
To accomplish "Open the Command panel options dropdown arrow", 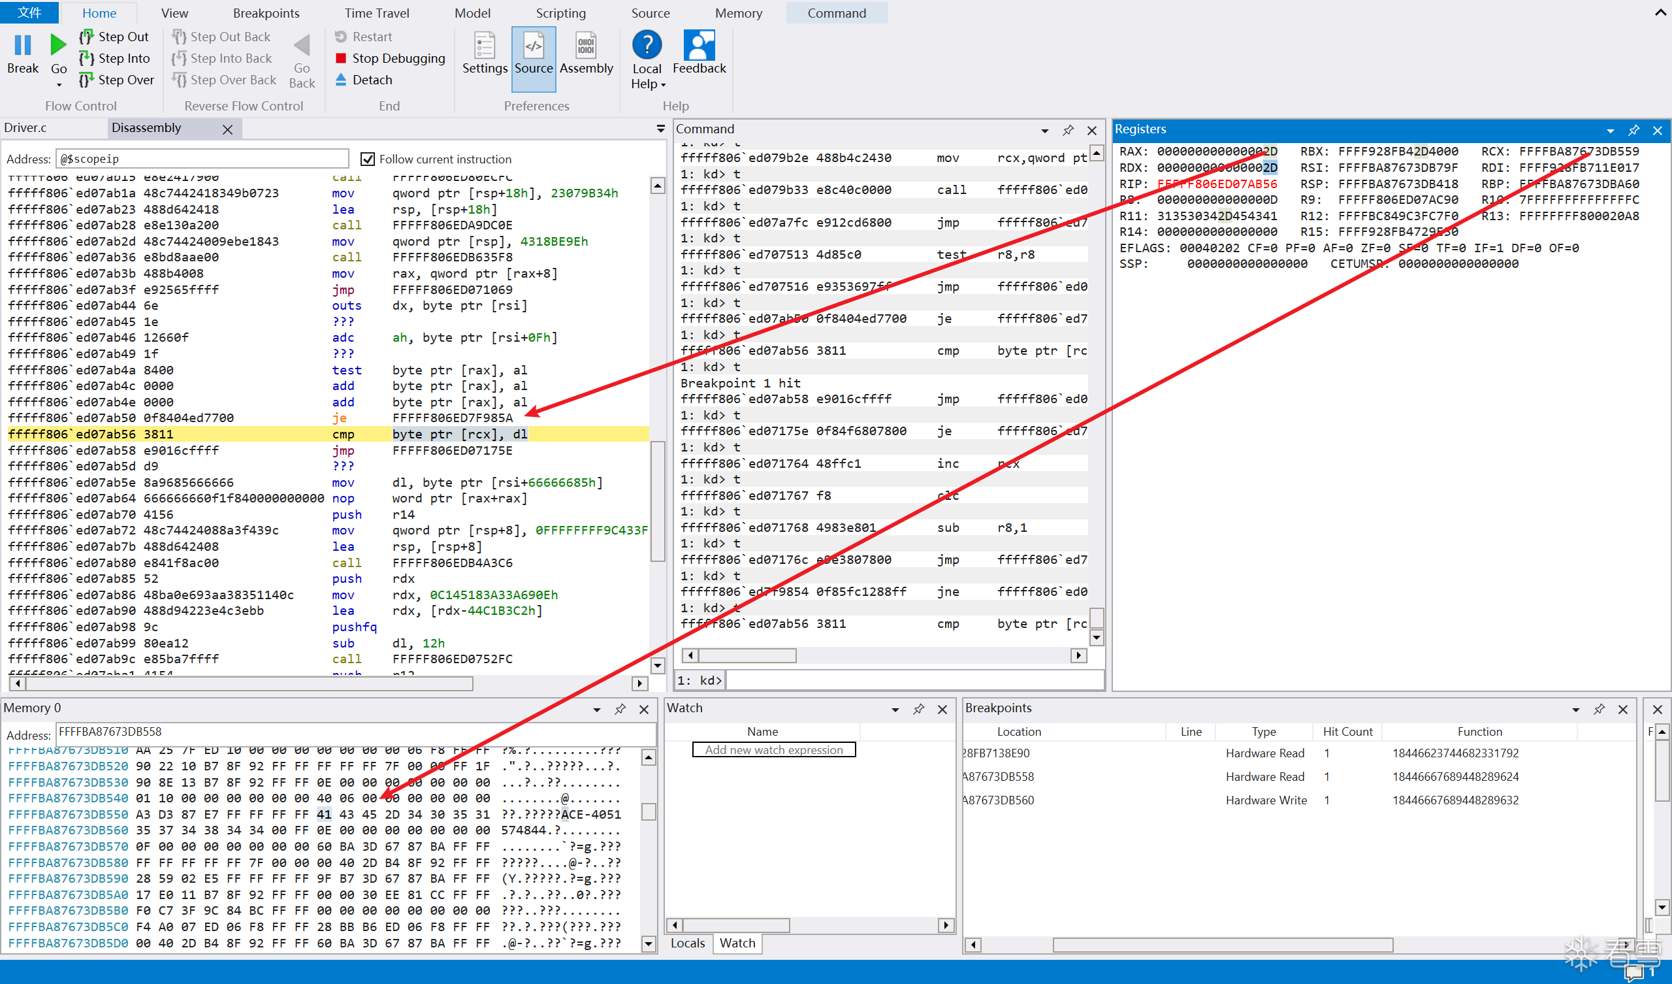I will 1045,130.
